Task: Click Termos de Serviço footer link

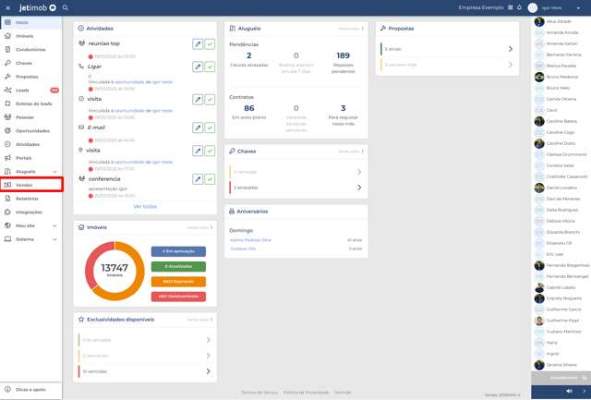Action: pyautogui.click(x=259, y=393)
